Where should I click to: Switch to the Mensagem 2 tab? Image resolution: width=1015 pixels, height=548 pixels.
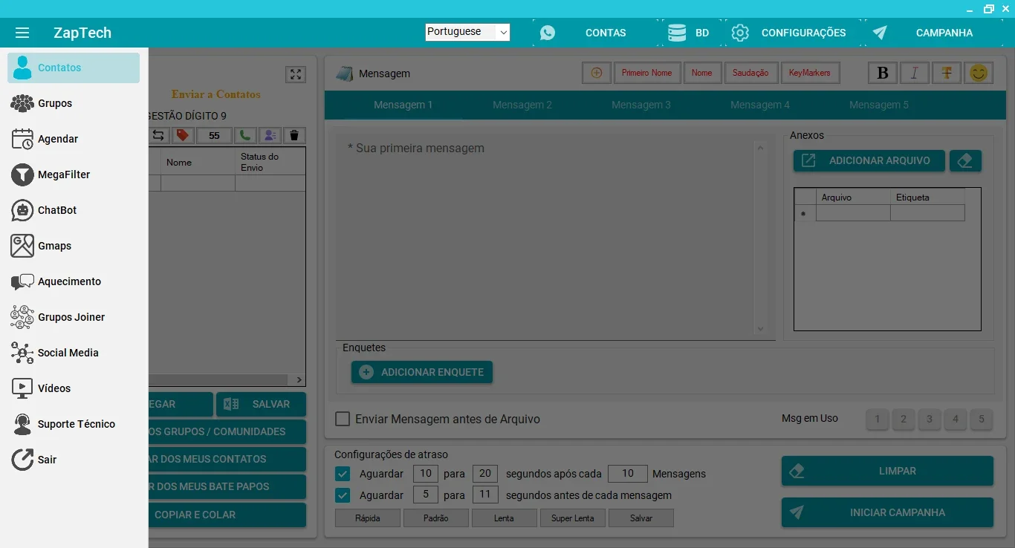pos(522,105)
